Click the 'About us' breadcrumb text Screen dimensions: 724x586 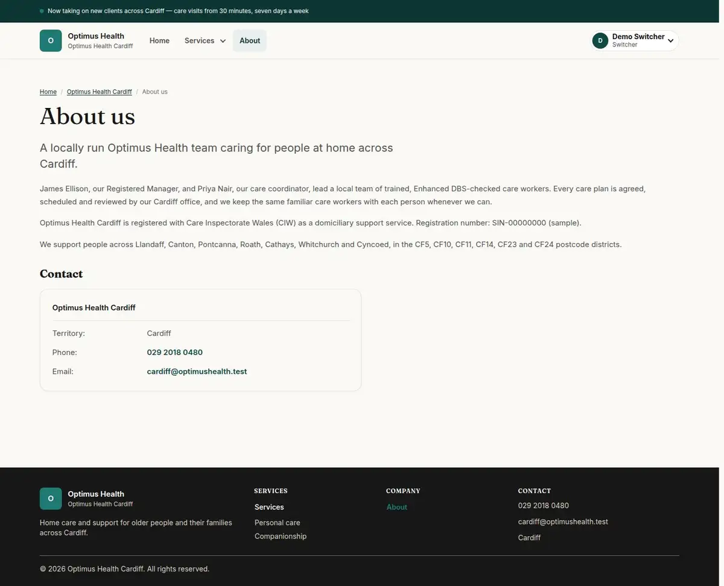[155, 92]
